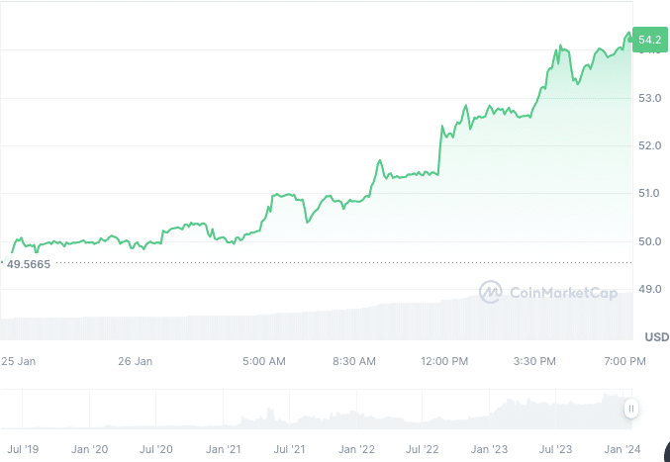Click the 3:30 PM time label
The height and width of the screenshot is (462, 670).
pos(534,361)
